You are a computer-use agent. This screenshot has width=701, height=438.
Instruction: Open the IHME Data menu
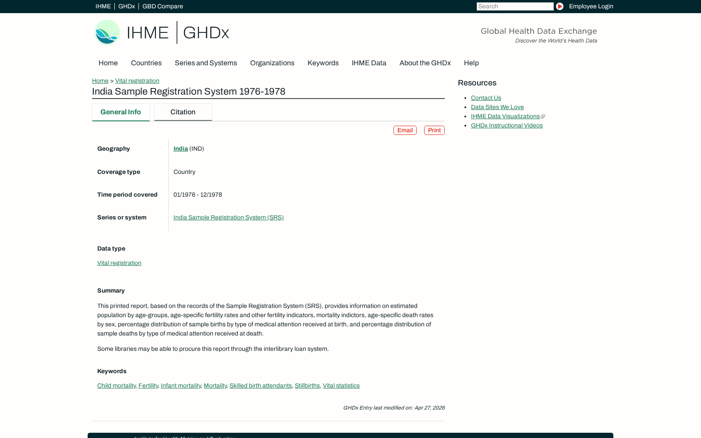click(x=369, y=63)
